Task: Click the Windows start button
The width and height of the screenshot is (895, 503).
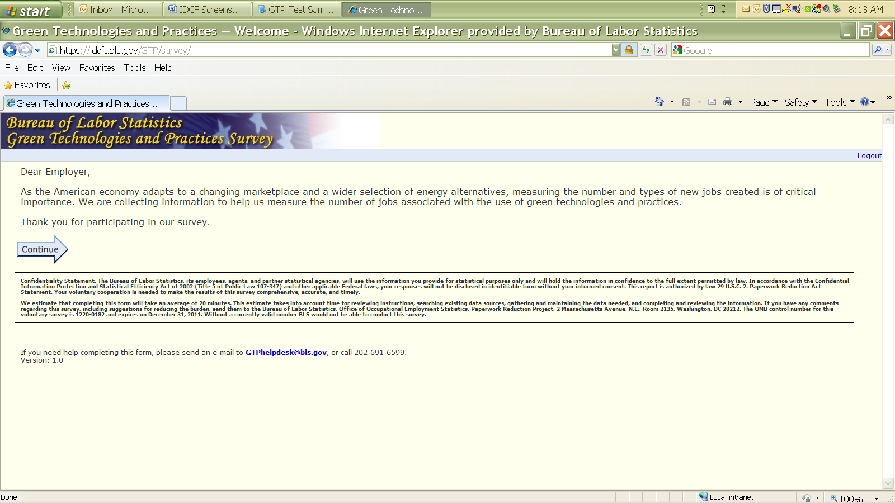Action: (30, 10)
